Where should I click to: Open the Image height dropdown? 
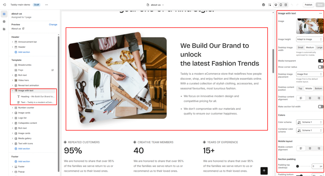(x=309, y=39)
